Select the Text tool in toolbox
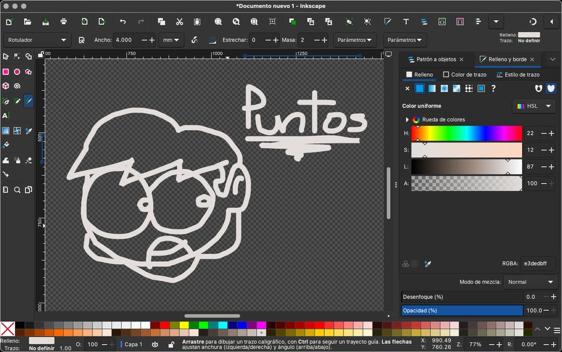 (x=6, y=116)
